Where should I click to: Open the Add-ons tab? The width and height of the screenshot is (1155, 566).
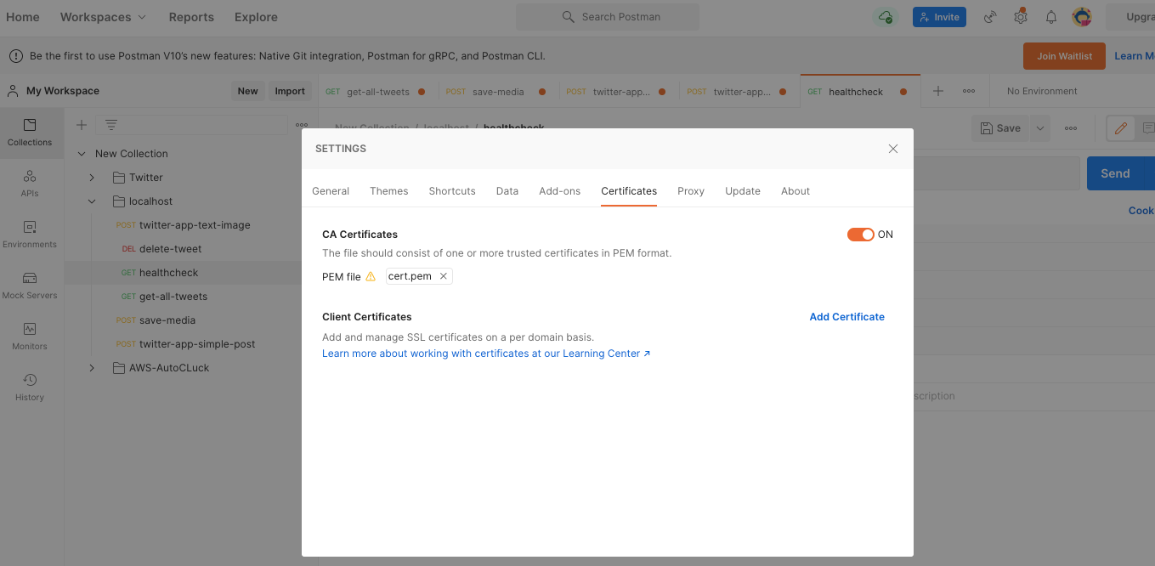[x=560, y=191]
